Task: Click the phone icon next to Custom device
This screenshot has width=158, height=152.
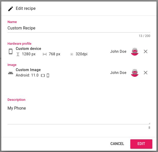Action: click(11, 51)
